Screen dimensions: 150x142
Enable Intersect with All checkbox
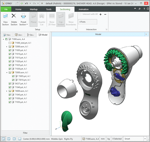click(x=80, y=14)
